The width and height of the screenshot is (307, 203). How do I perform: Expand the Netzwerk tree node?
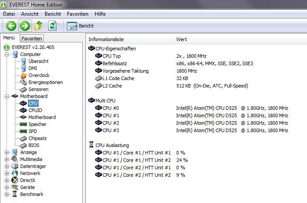coord(7,174)
